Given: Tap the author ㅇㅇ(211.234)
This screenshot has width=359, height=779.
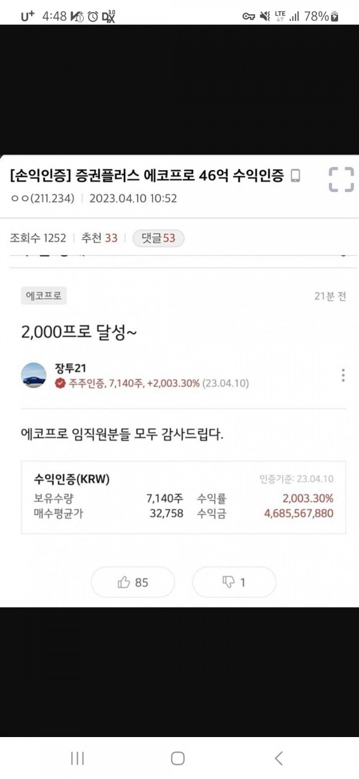Looking at the screenshot, I should [42, 198].
